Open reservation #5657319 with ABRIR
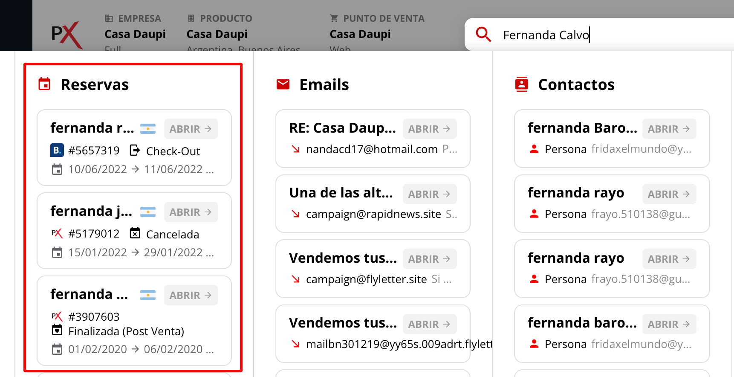Image resolution: width=734 pixels, height=377 pixels. 191,129
